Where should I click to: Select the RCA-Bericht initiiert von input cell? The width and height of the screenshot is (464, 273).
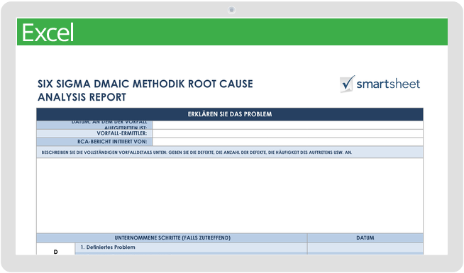click(x=287, y=142)
